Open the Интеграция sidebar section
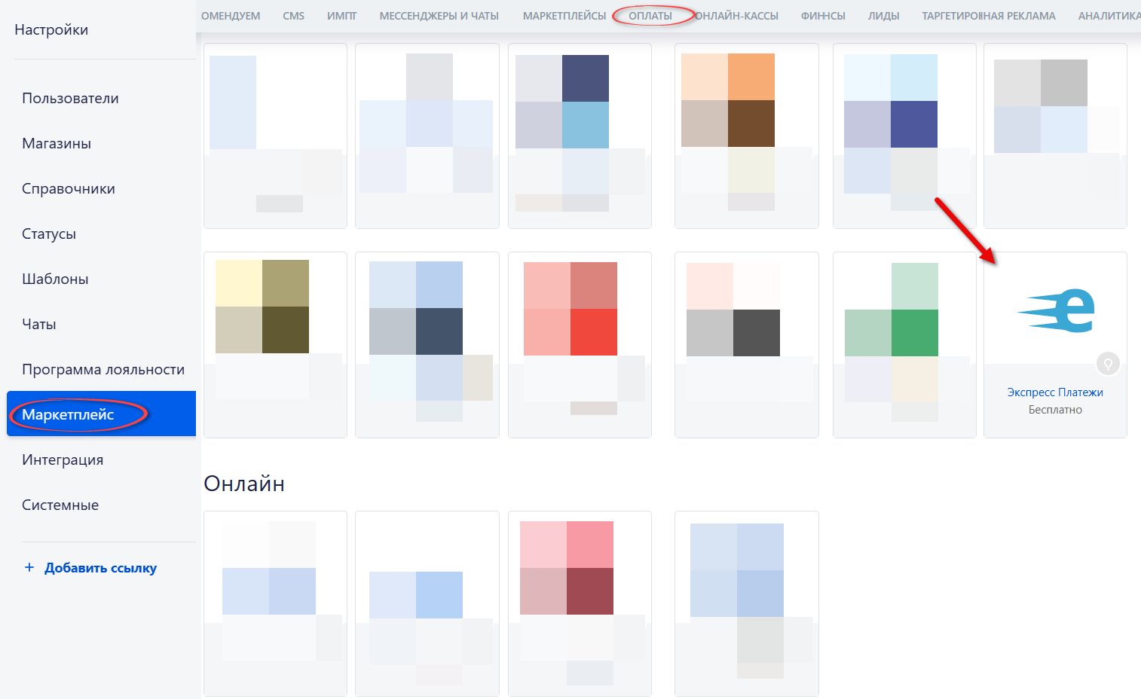The height and width of the screenshot is (699, 1141). [x=63, y=460]
